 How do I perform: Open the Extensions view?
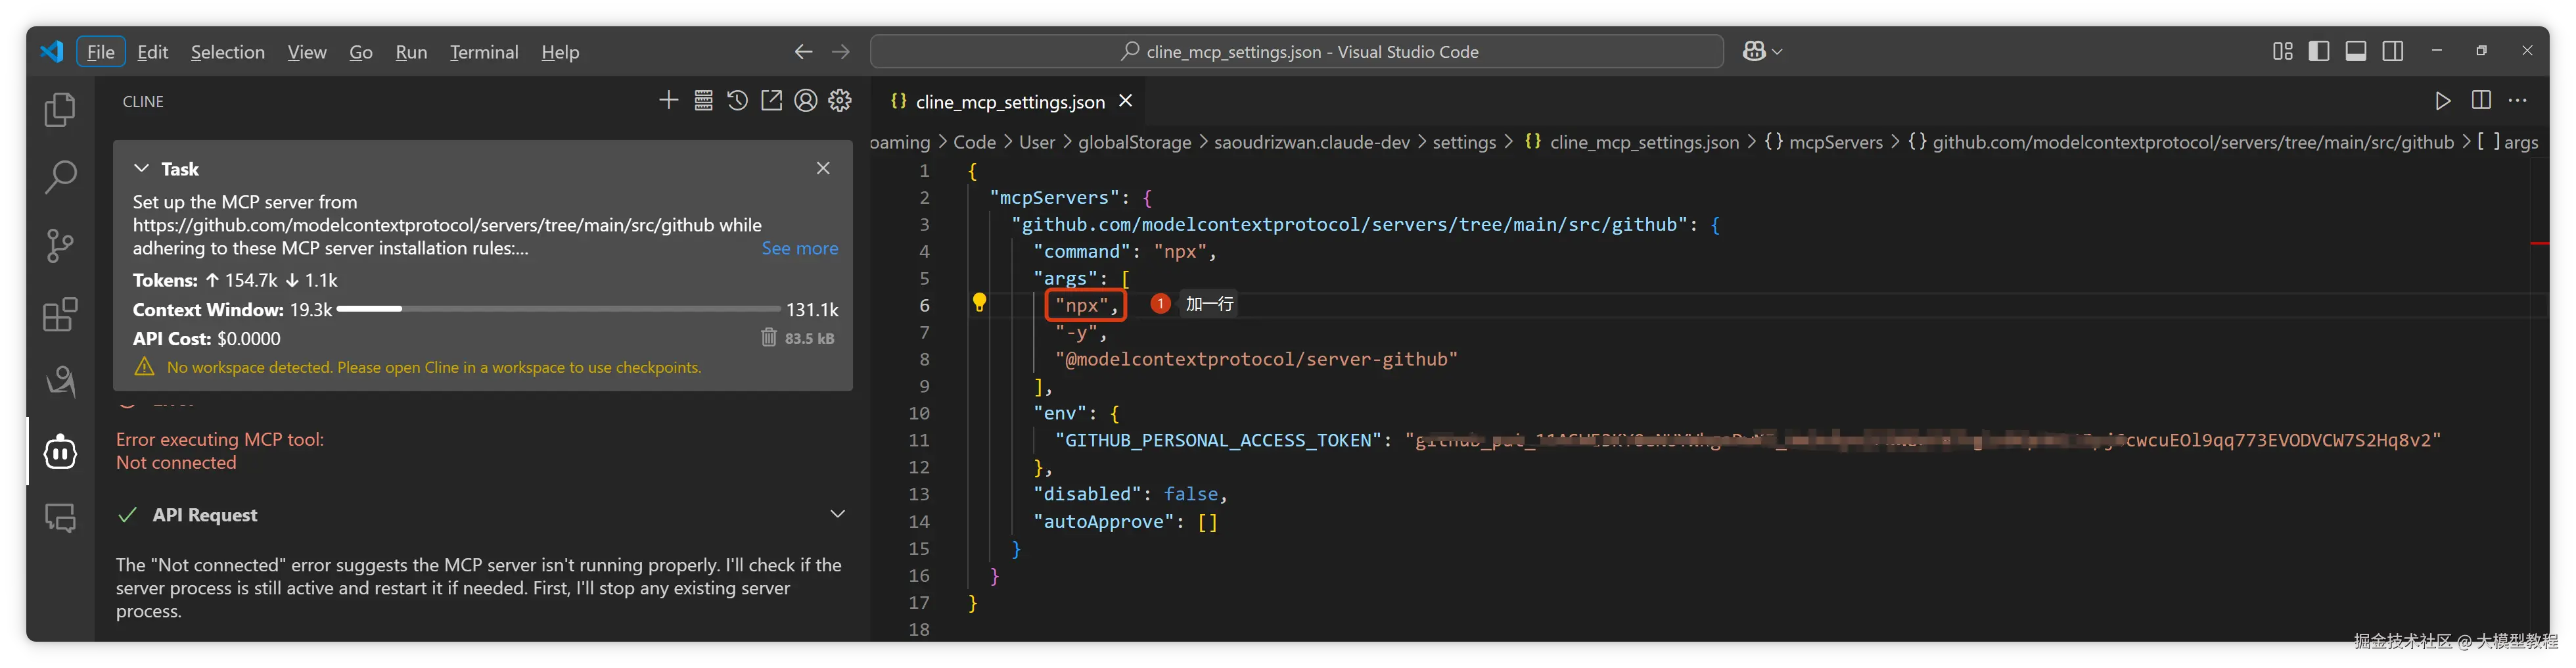(60, 315)
